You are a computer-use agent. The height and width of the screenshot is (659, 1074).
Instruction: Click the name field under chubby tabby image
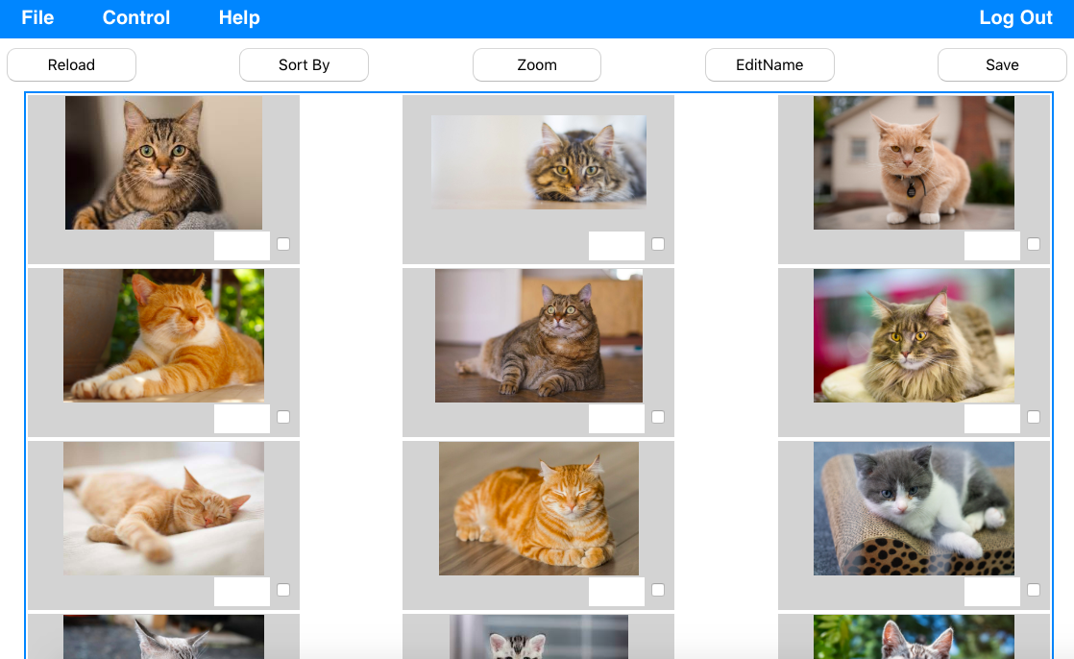tap(617, 419)
